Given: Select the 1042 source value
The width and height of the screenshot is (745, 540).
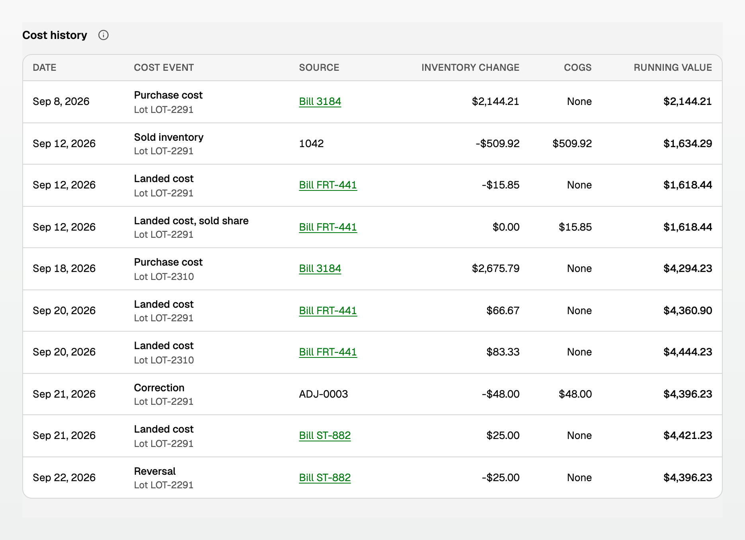Looking at the screenshot, I should [311, 144].
